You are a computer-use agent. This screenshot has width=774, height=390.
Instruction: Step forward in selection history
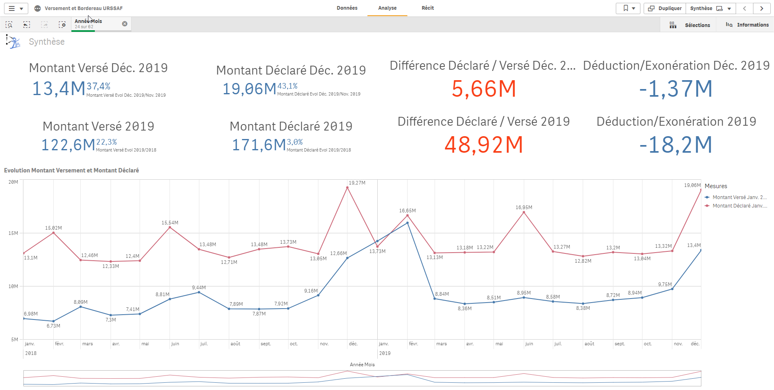[44, 25]
